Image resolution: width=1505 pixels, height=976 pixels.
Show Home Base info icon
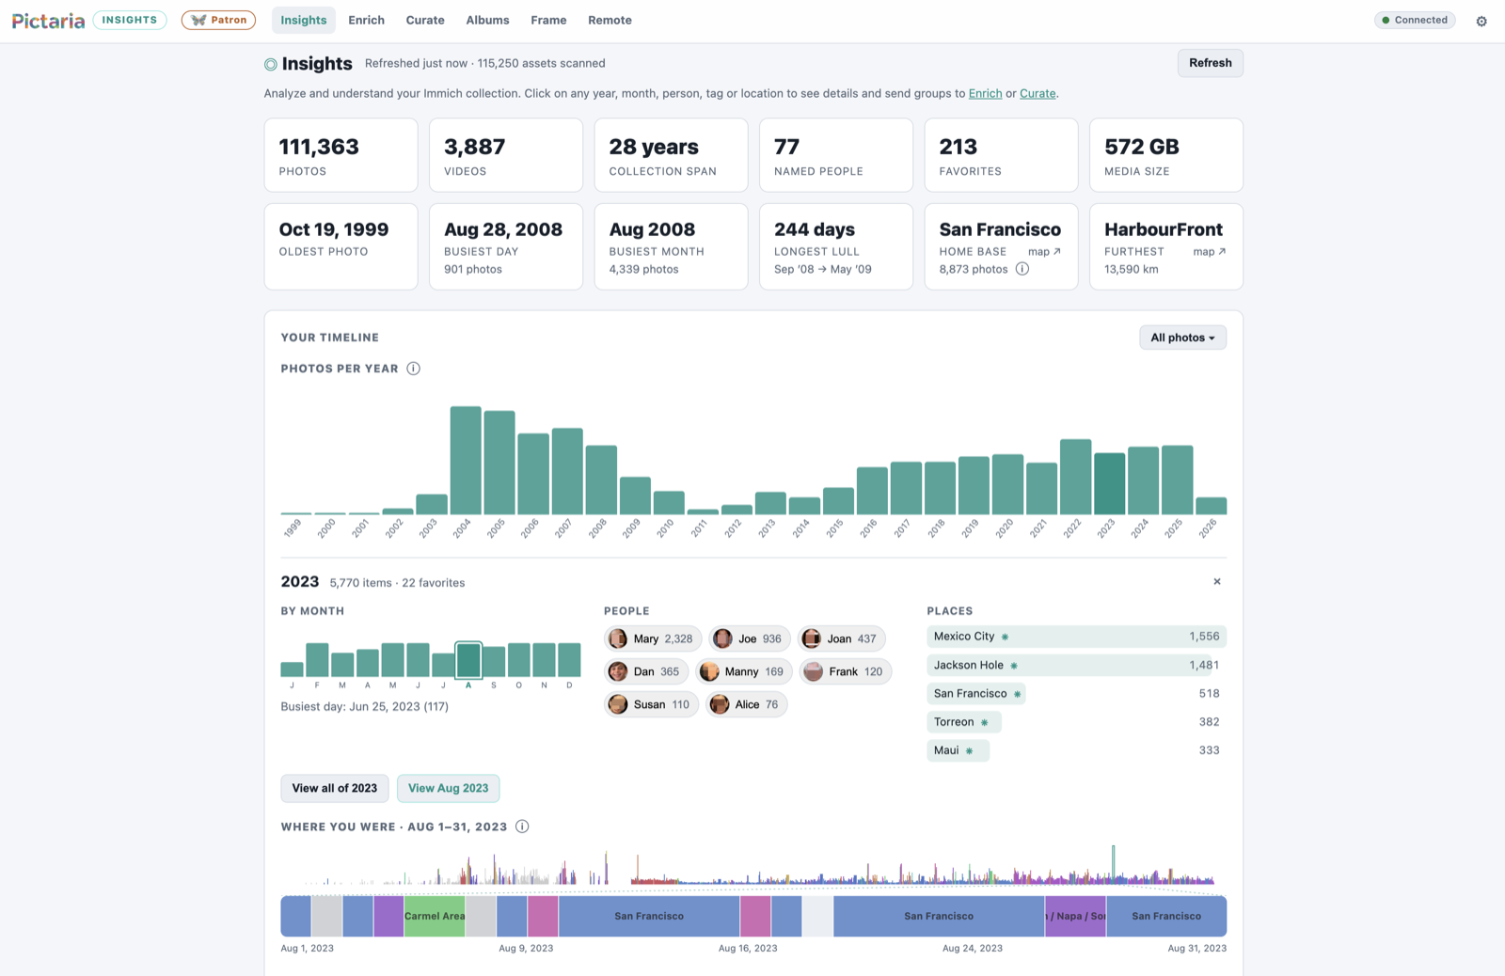(1022, 269)
